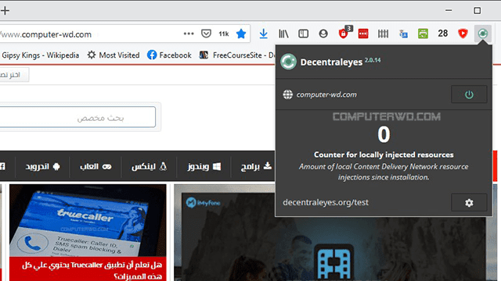Click the red dots extension icon
This screenshot has height=281, width=501.
tap(363, 34)
